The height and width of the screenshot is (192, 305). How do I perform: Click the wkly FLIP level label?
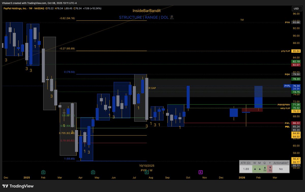(285, 108)
